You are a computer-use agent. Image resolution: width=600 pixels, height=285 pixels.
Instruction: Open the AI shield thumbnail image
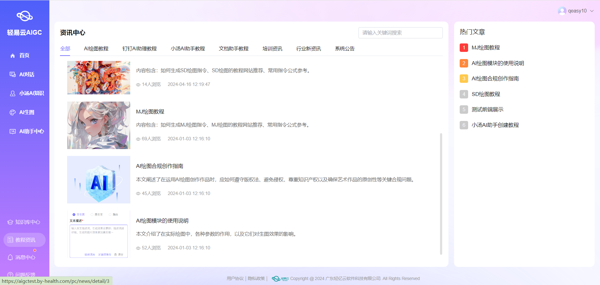pos(99,180)
